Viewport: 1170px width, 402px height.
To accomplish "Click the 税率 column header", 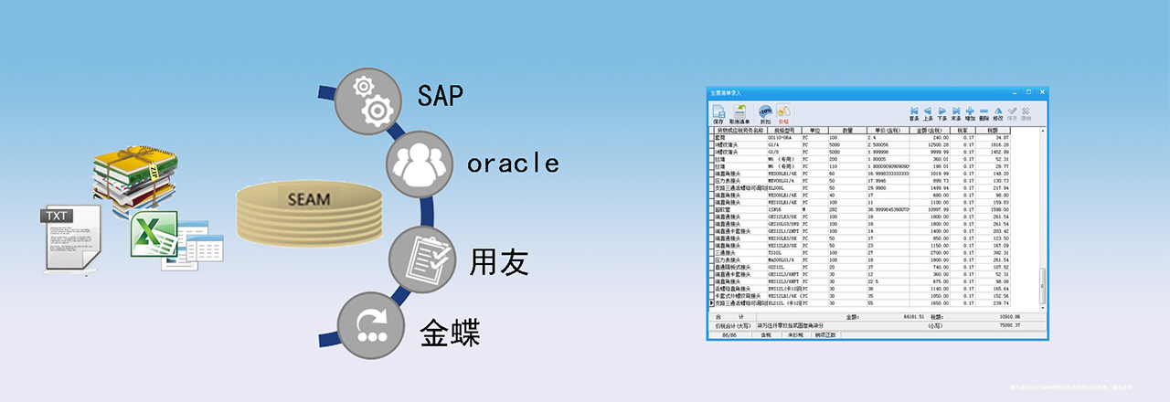I will (x=963, y=131).
